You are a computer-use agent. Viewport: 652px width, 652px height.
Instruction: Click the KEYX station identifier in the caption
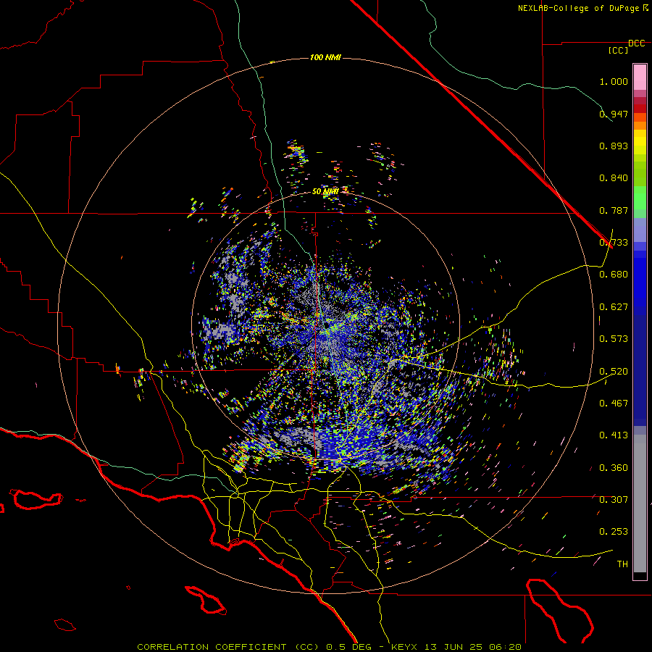406,647
